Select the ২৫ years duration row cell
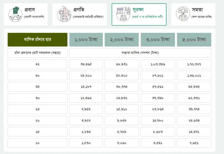Image resolution: width=224 pixels, height=154 pixels. coord(37,109)
